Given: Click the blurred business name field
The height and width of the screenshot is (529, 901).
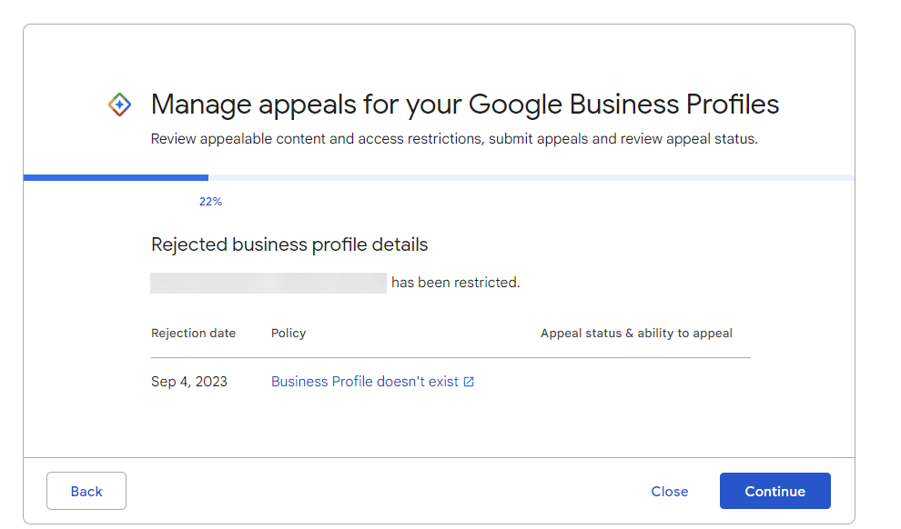Looking at the screenshot, I should pos(268,283).
